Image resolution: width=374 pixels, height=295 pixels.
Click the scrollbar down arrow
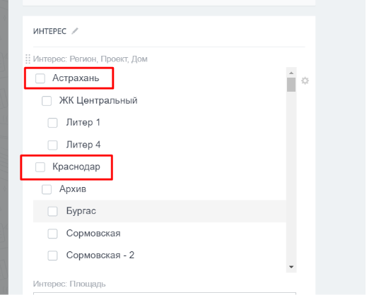(291, 267)
